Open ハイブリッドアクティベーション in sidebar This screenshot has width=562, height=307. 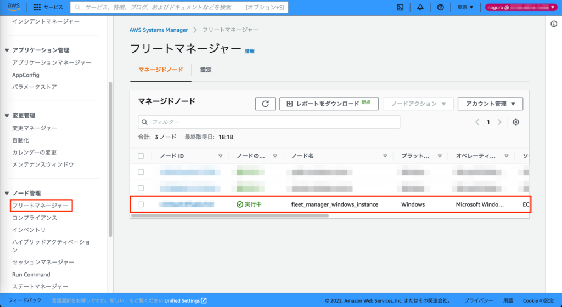pyautogui.click(x=51, y=246)
